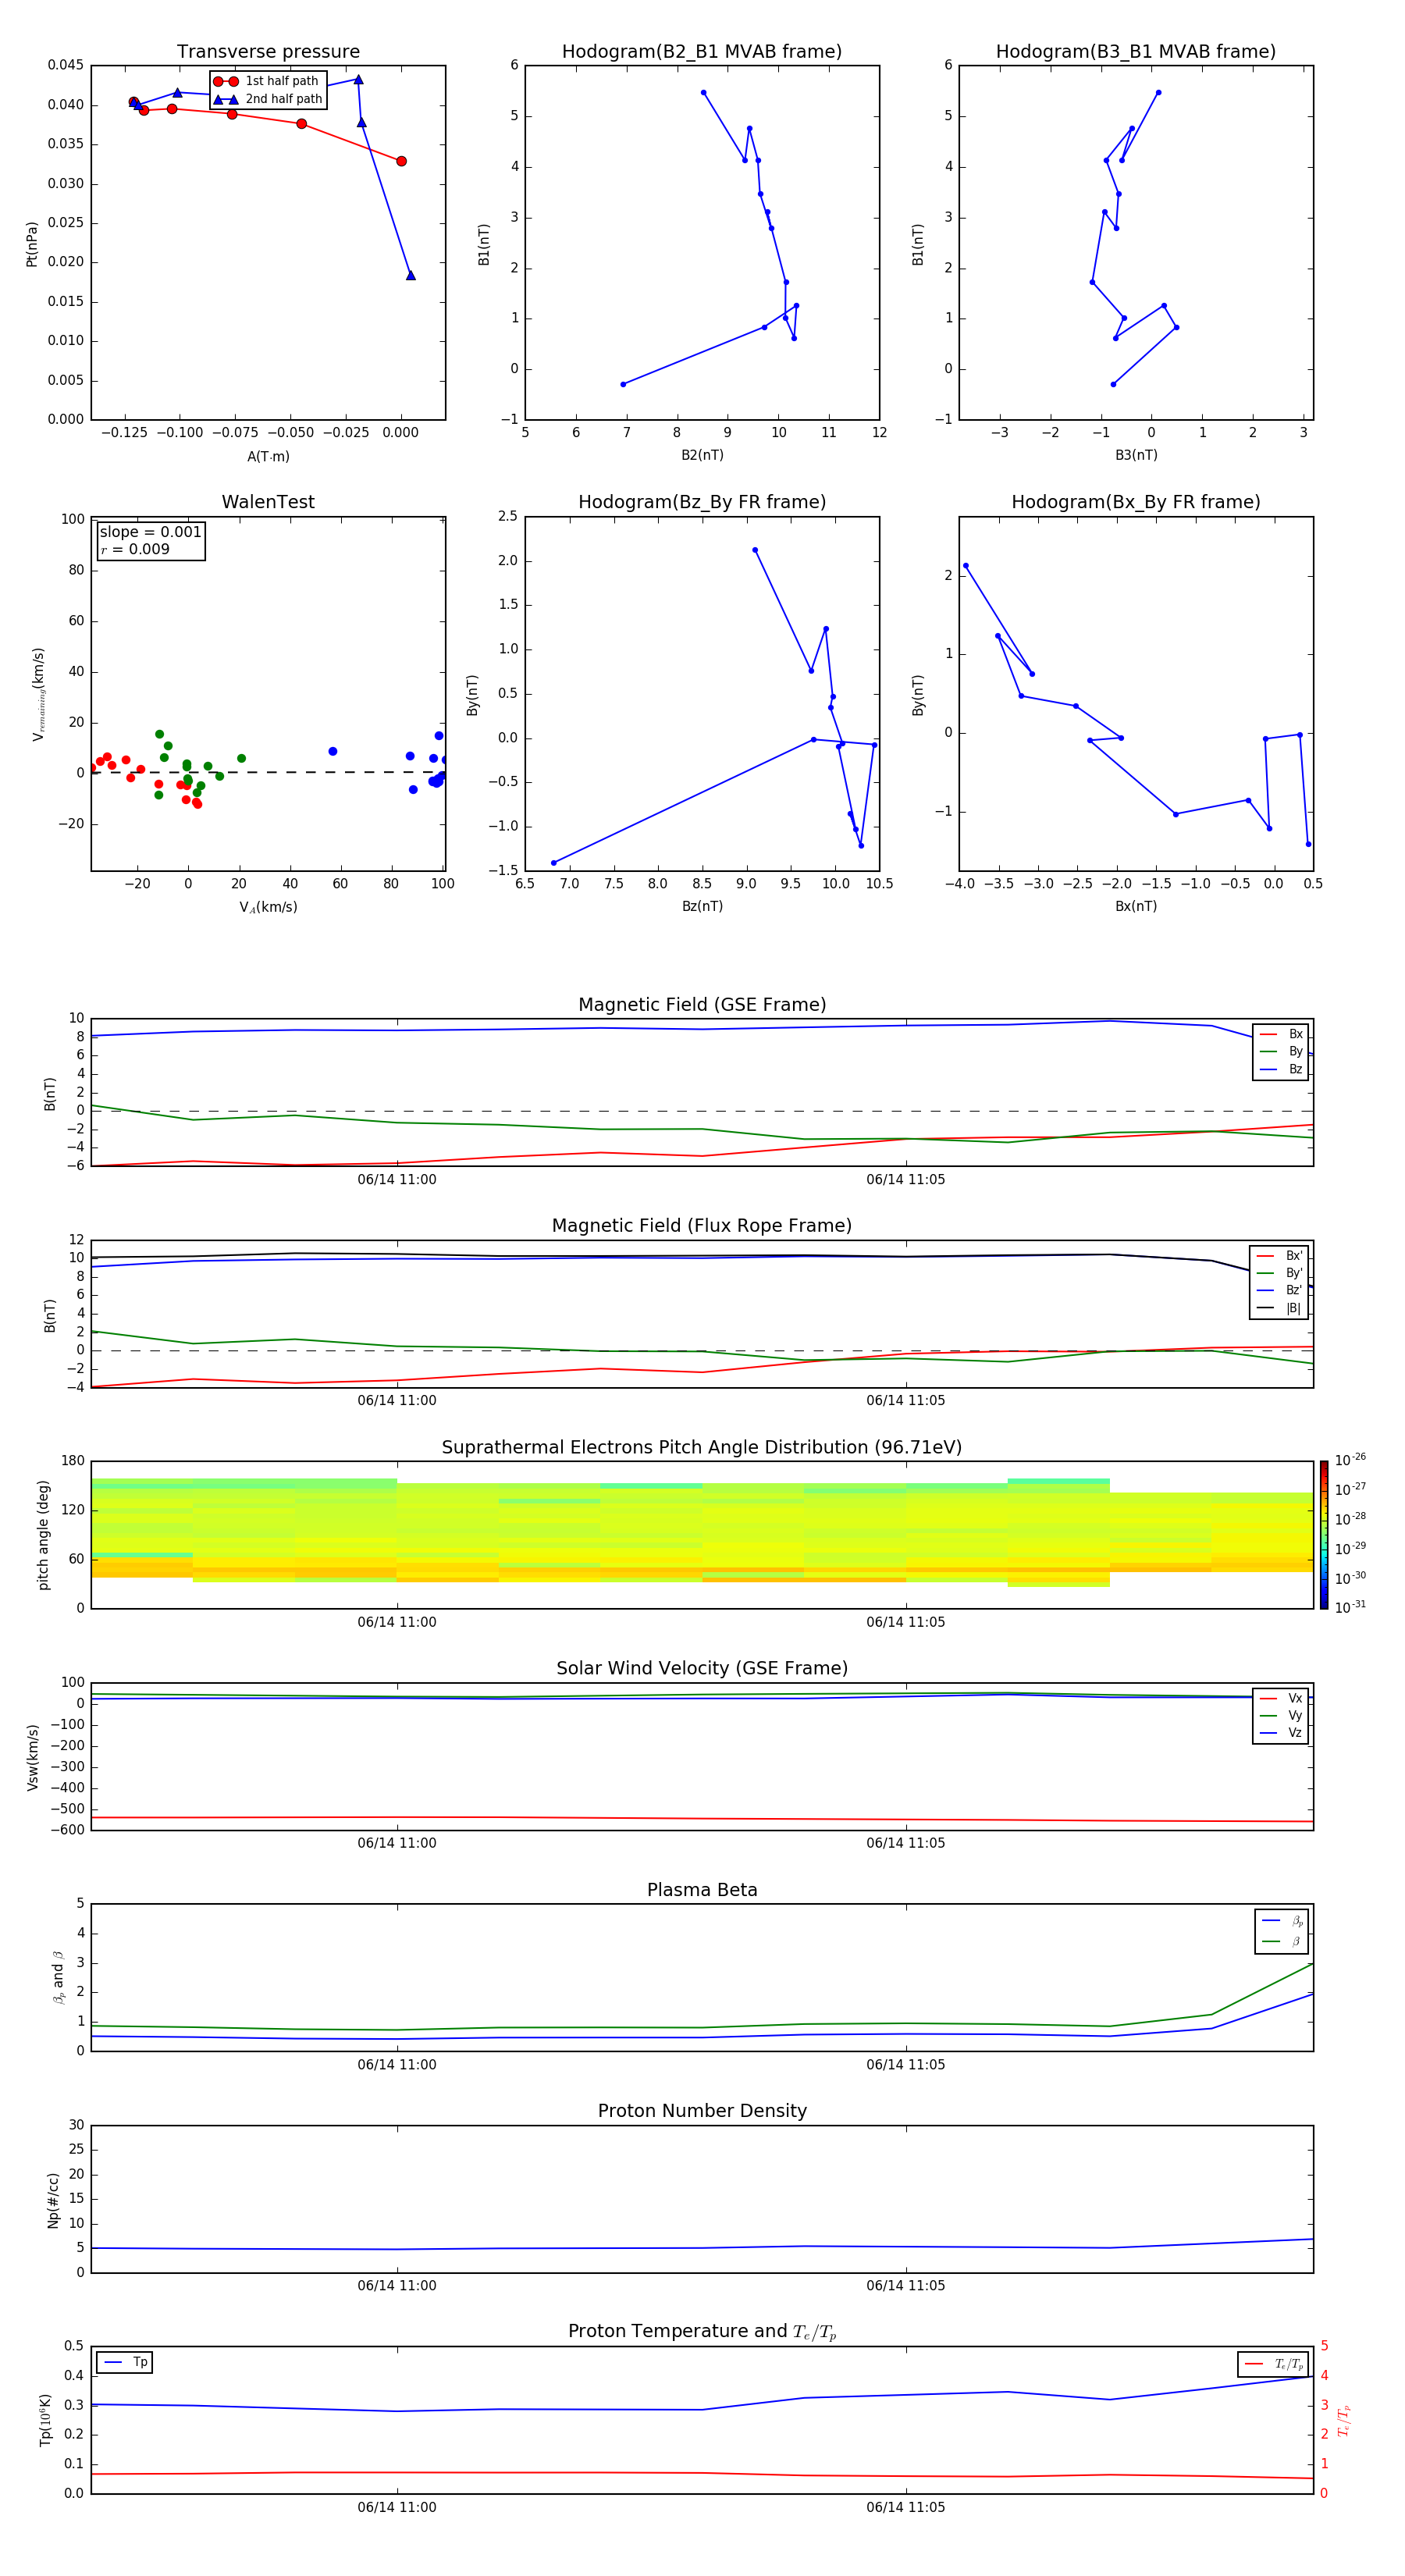Click the Suprathermal Electrons Pitch Angle Distribution title

click(x=702, y=1447)
